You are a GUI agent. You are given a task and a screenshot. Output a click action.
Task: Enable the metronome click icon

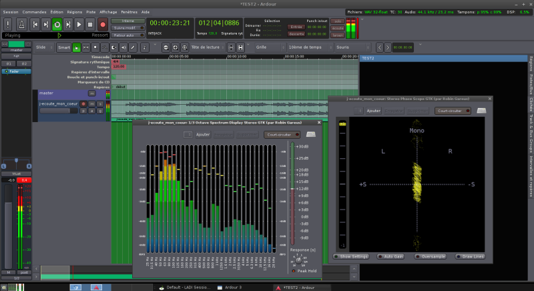20,25
